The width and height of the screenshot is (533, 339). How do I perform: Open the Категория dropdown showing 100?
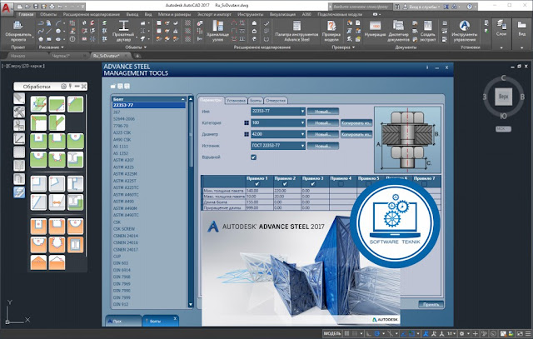coord(277,122)
